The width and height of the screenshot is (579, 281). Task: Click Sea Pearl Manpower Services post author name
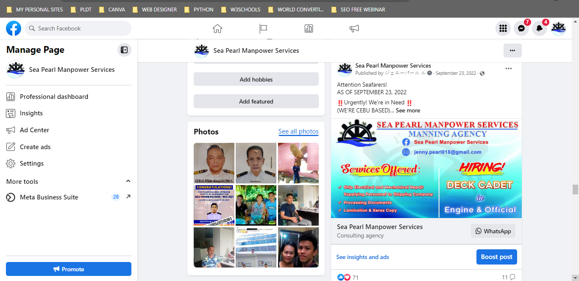point(393,65)
